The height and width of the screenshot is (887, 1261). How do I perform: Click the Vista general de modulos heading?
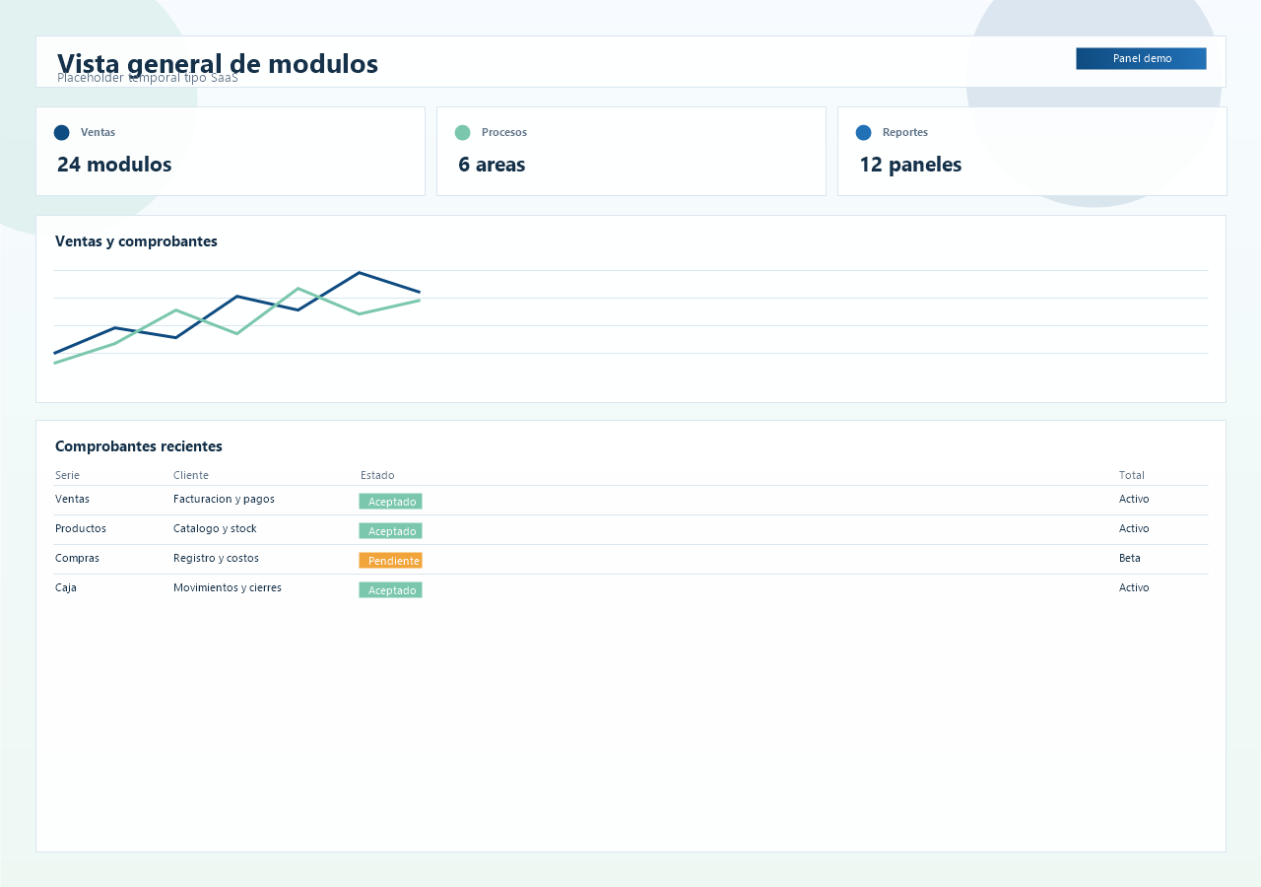point(218,63)
